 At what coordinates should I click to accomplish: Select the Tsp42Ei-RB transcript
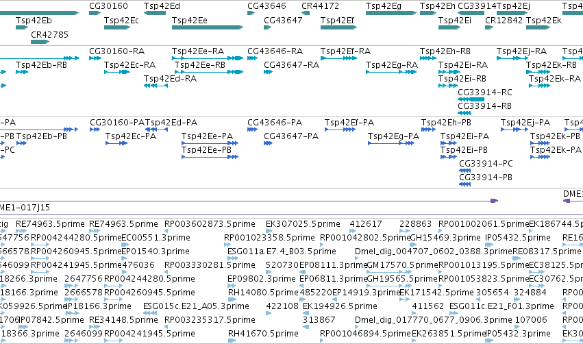(449, 86)
